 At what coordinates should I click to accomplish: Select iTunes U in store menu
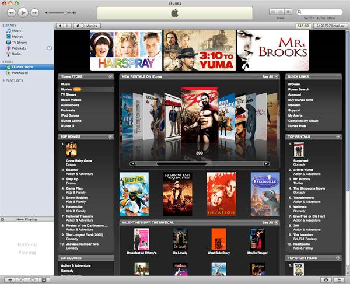pos(68,126)
